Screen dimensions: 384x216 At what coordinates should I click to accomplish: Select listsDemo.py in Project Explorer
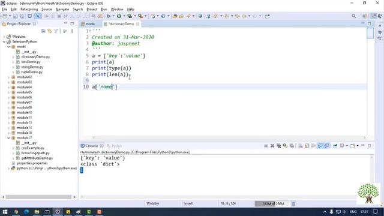[31, 62]
